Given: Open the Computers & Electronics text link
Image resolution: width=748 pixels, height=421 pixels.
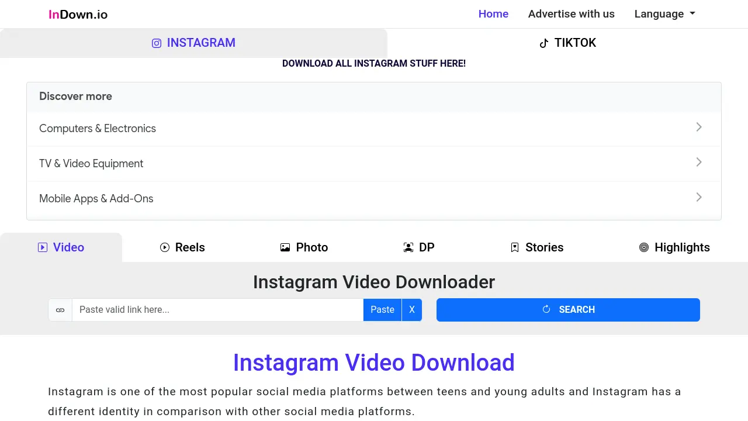Looking at the screenshot, I should [98, 129].
